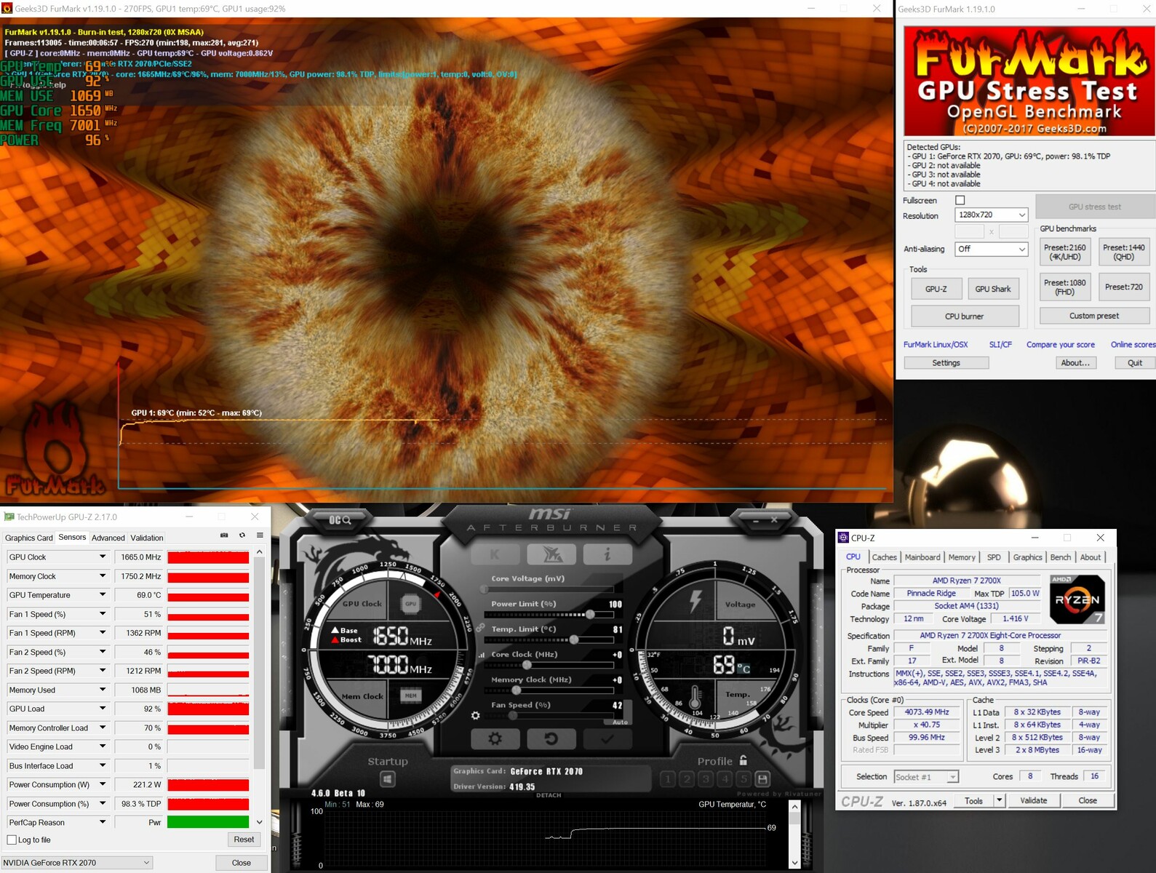Click the FurMark title bar app icon
The width and height of the screenshot is (1156, 873).
pyautogui.click(x=7, y=9)
